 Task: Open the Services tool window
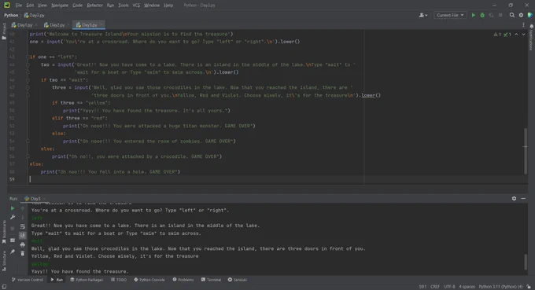tap(237, 280)
